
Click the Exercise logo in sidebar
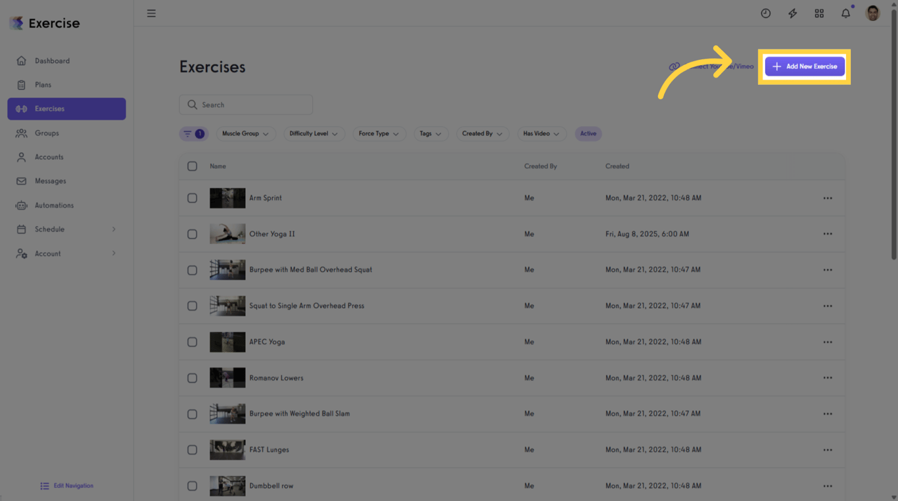[45, 23]
